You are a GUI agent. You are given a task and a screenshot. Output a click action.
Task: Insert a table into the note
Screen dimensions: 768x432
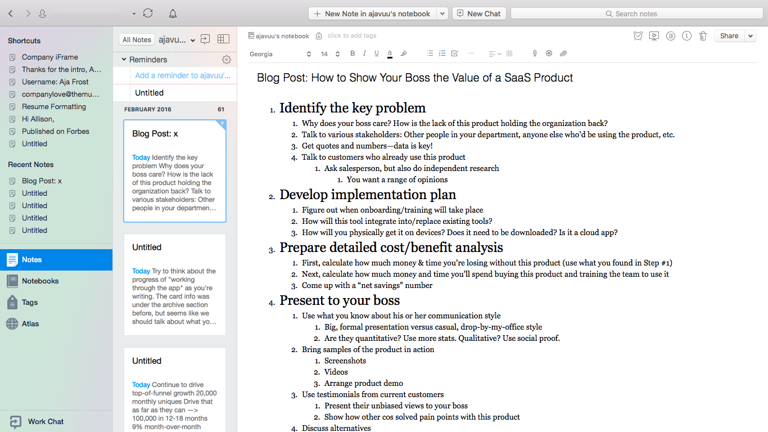(x=509, y=54)
